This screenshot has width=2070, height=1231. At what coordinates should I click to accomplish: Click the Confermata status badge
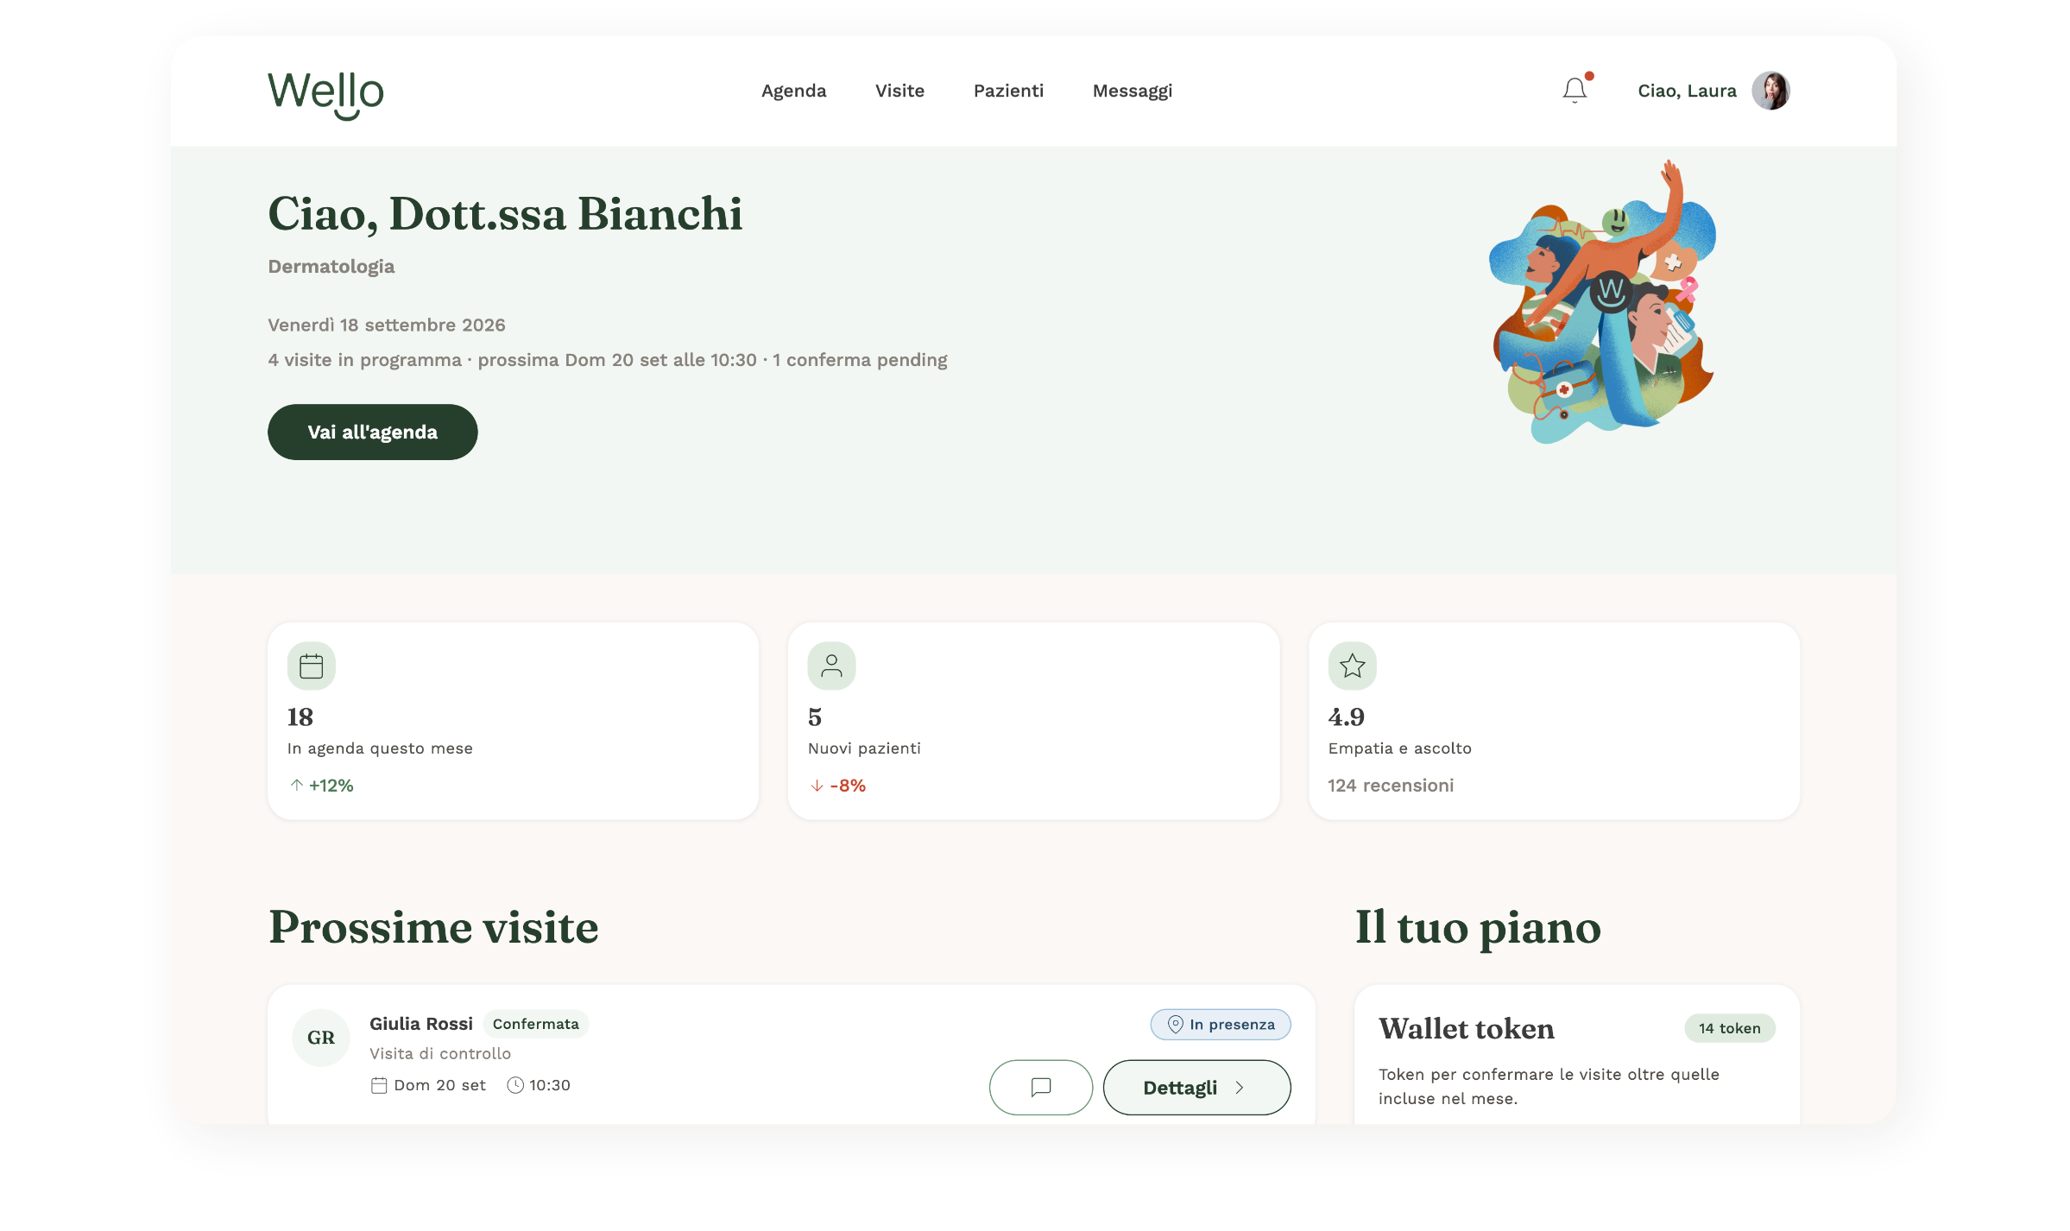click(535, 1024)
